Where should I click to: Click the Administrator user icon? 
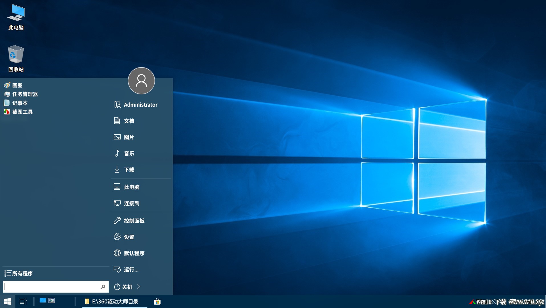point(117,104)
